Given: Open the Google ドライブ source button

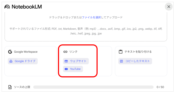Looking at the screenshot, I should coord(23,61).
